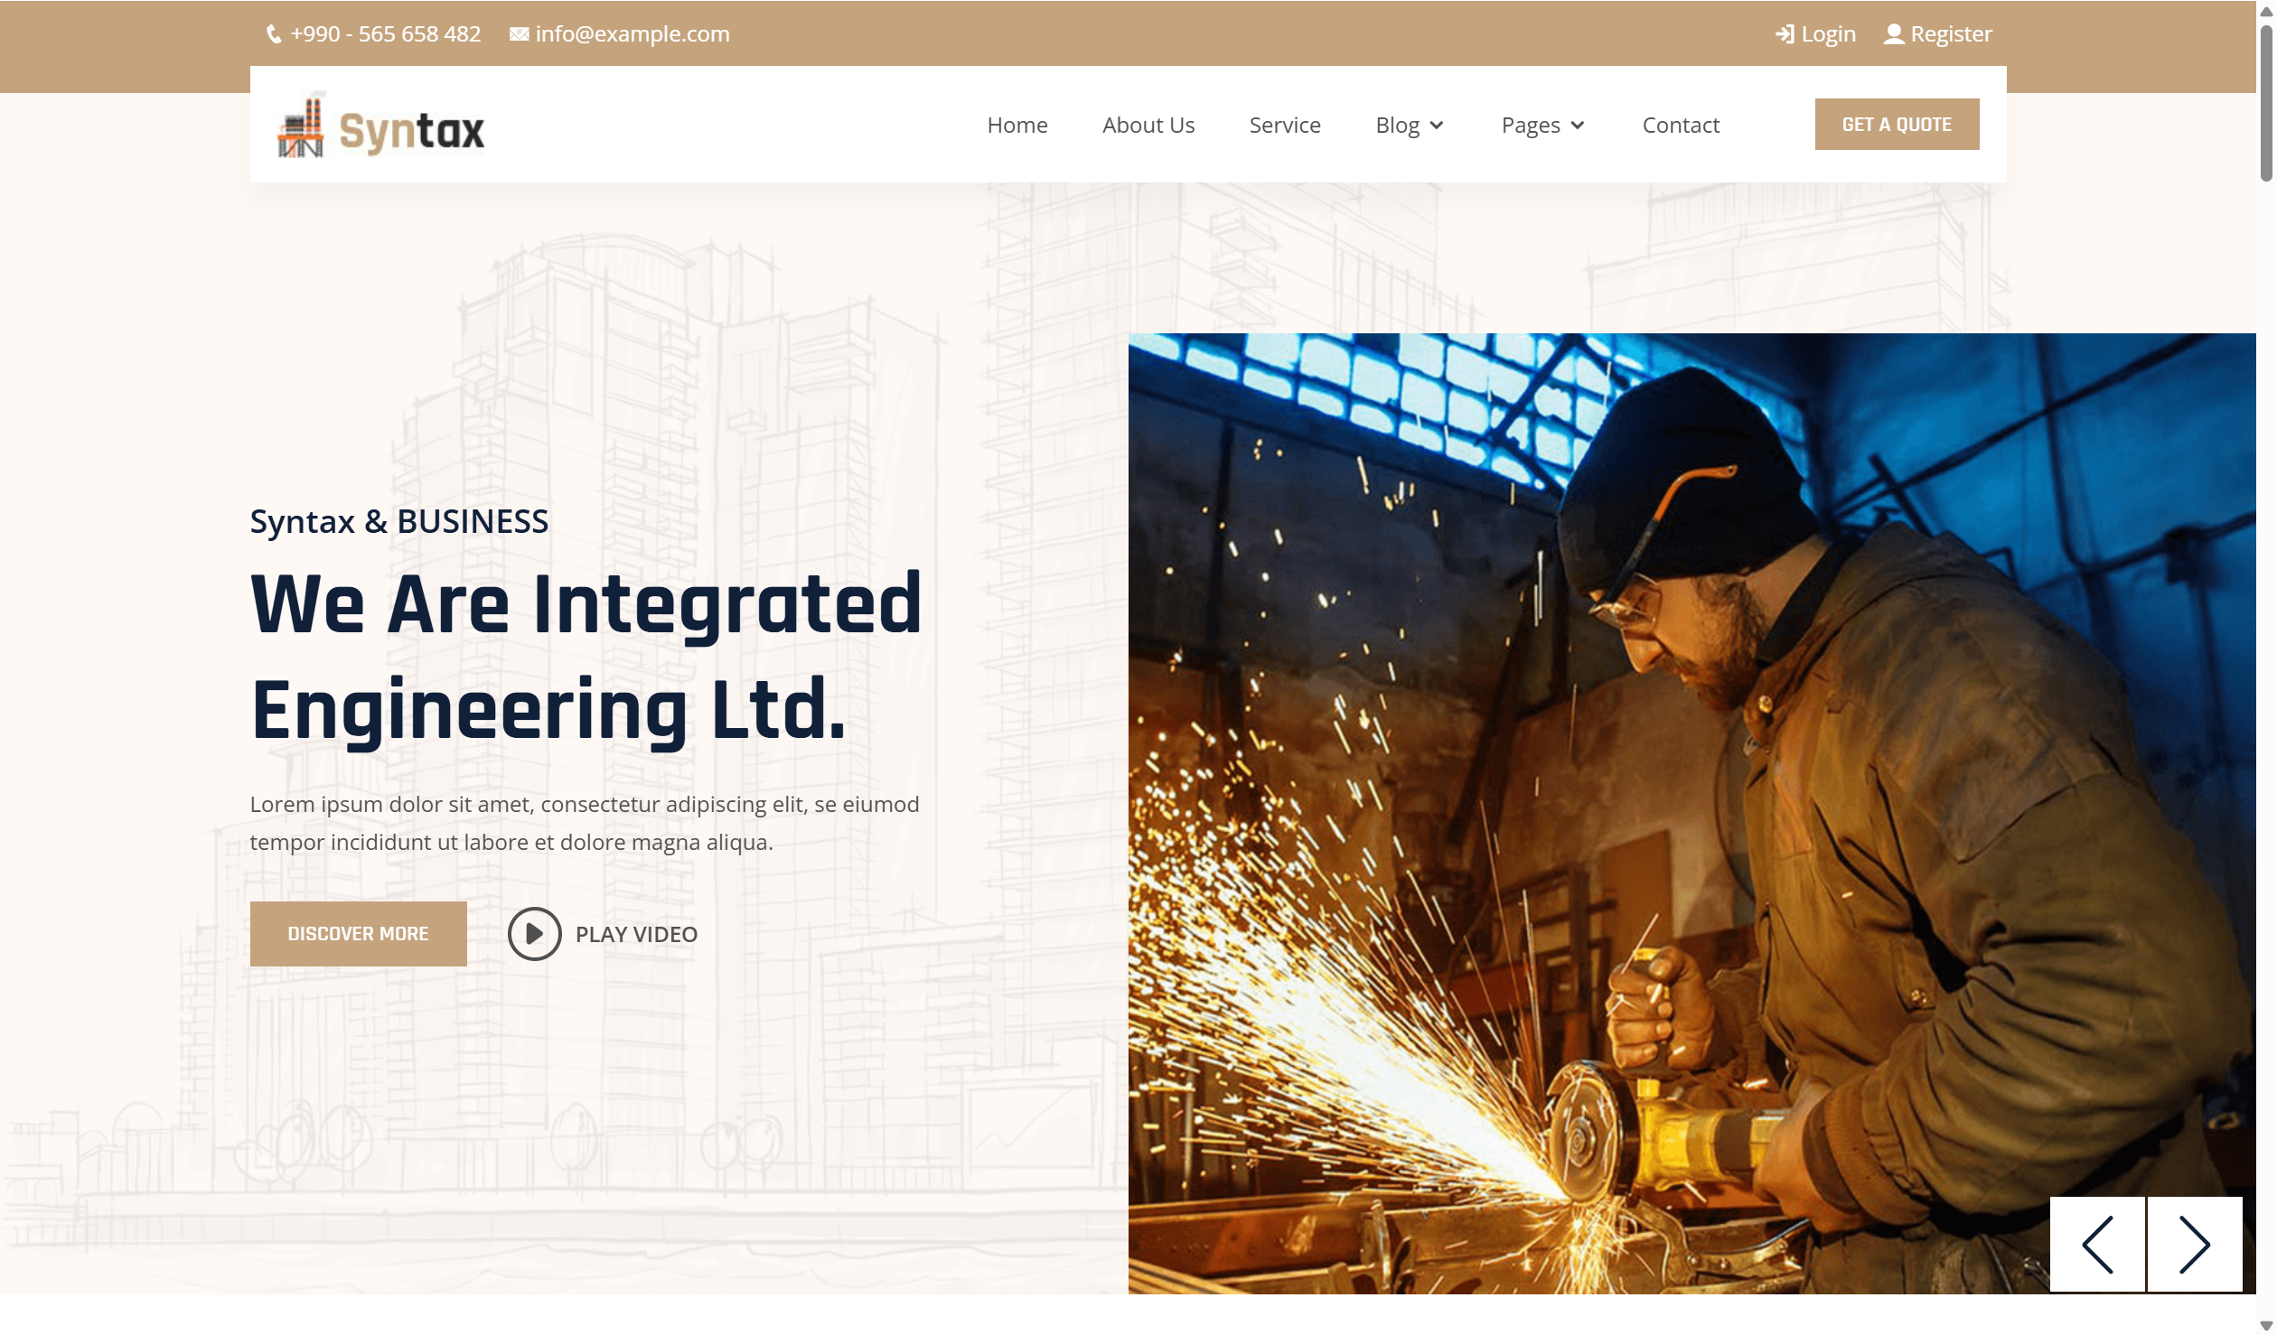Expand the Blog dropdown menu
Image resolution: width=2277 pixels, height=1335 pixels.
click(1410, 126)
